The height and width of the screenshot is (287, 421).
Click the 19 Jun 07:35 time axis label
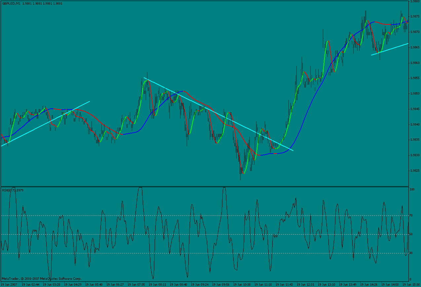135,284
